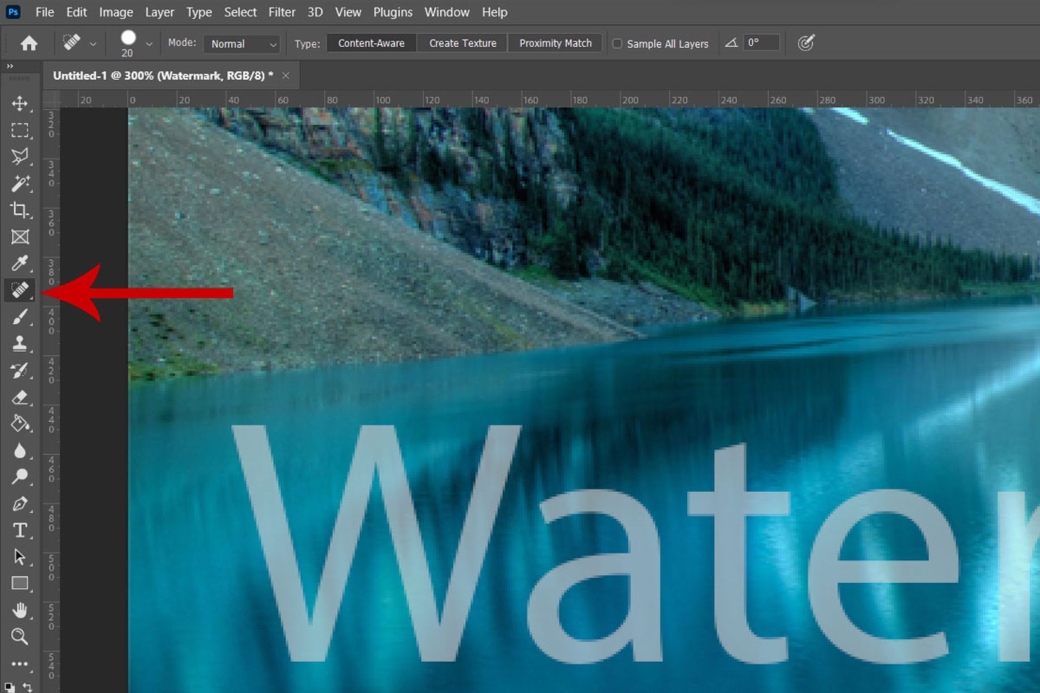Select the Hand tool

tap(20, 610)
